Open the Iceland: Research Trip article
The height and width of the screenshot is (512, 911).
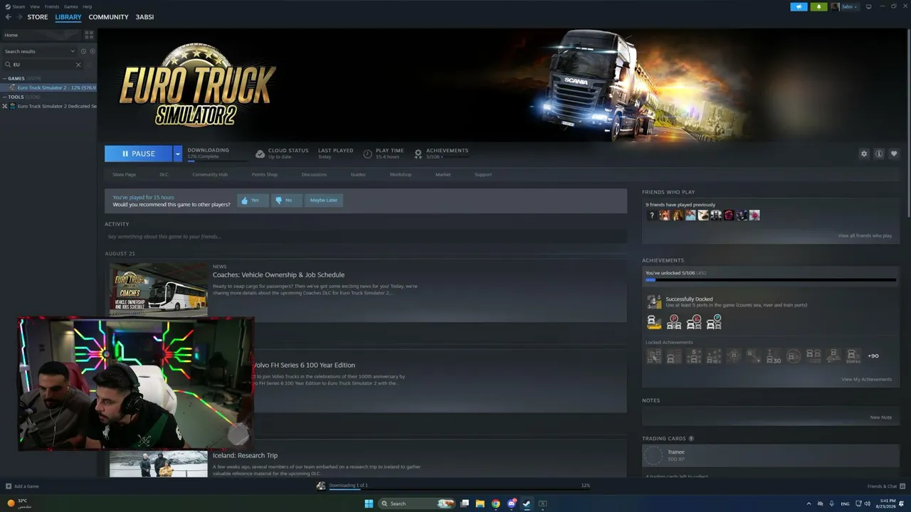pos(245,455)
